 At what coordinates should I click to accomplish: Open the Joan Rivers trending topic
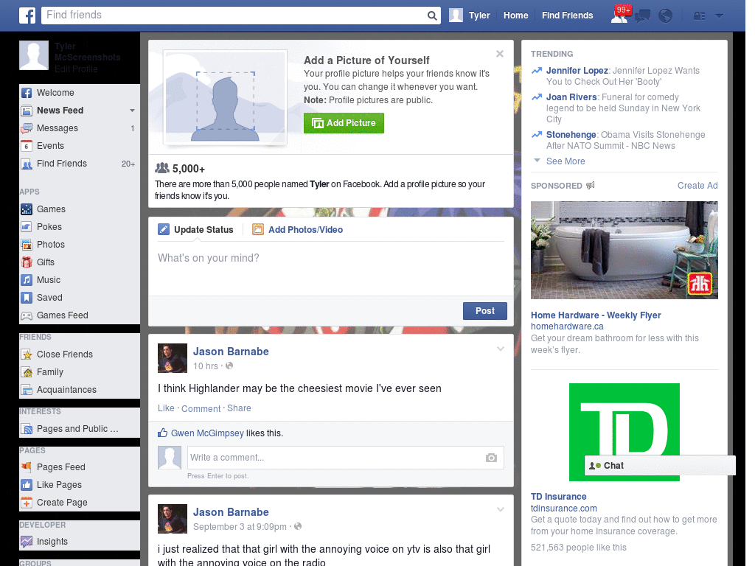tap(571, 97)
